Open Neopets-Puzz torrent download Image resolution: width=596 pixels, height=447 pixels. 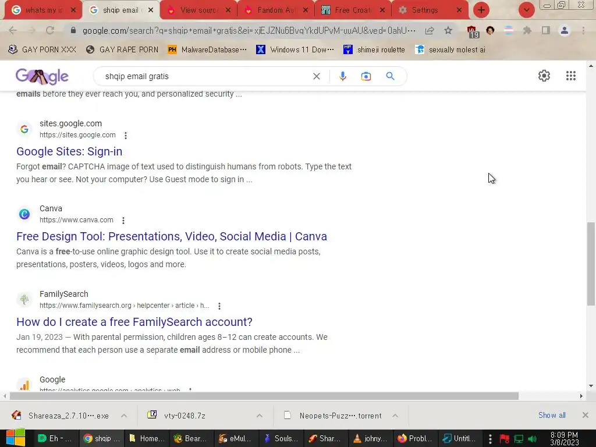pyautogui.click(x=334, y=416)
